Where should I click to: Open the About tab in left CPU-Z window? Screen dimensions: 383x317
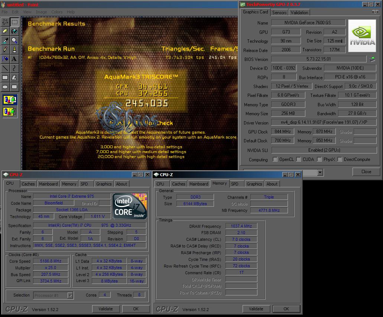121,184
